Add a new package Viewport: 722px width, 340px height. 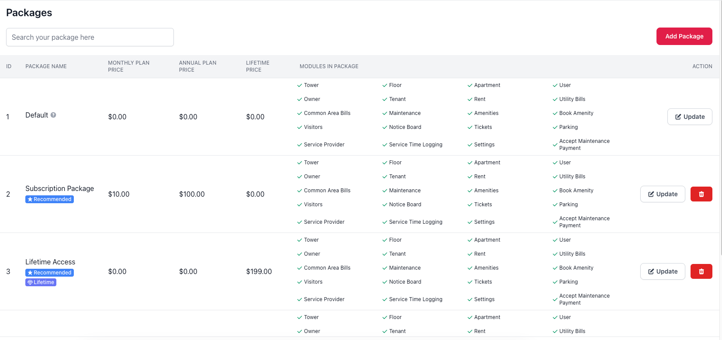(684, 36)
